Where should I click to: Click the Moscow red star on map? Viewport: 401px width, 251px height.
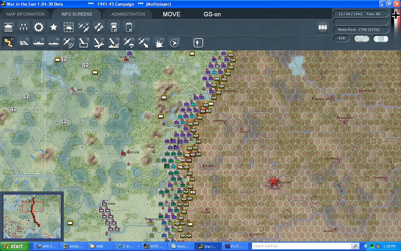274,181
